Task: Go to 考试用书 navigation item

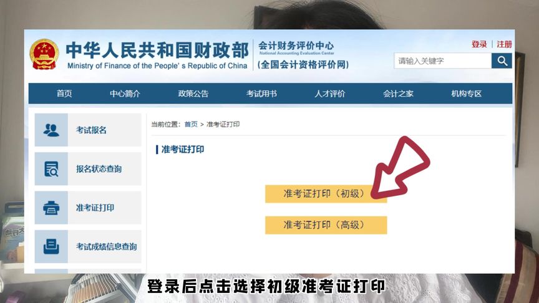Action: click(x=261, y=94)
